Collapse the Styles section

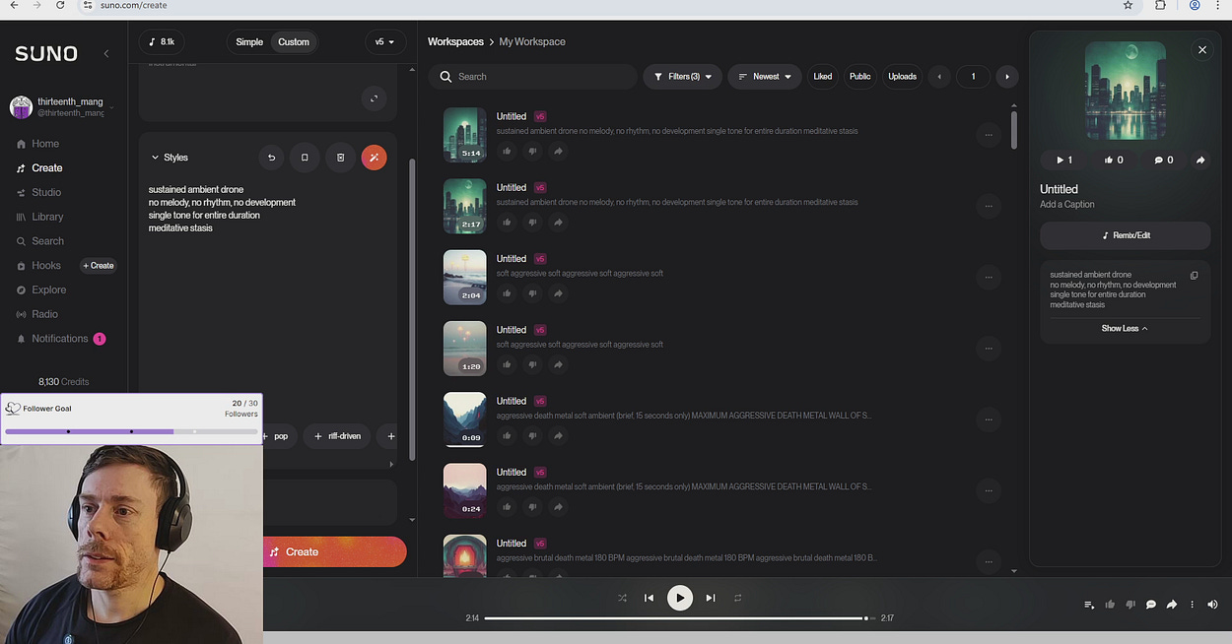(169, 158)
